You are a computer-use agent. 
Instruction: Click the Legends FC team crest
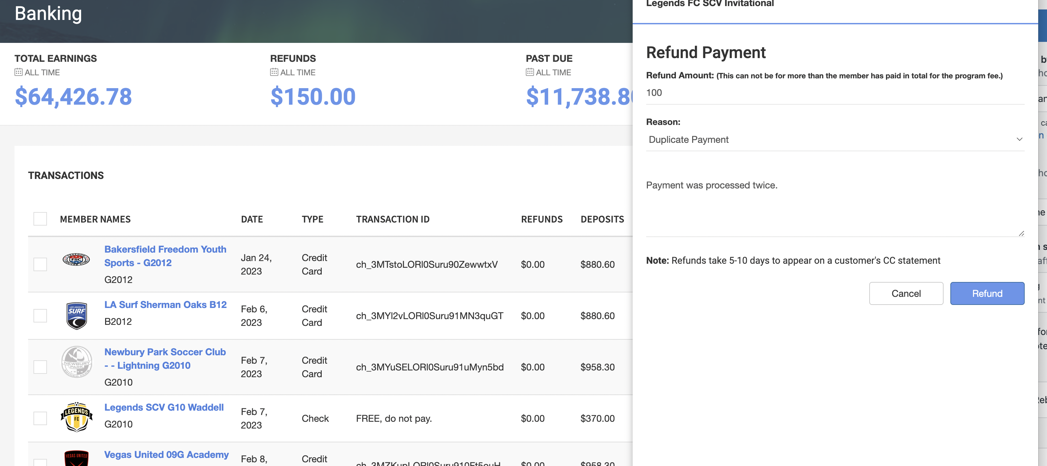pos(76,416)
